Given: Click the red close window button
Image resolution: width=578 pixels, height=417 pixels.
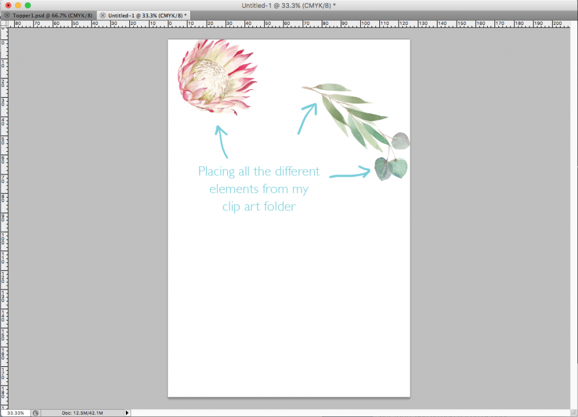Looking at the screenshot, I should pyautogui.click(x=8, y=5).
